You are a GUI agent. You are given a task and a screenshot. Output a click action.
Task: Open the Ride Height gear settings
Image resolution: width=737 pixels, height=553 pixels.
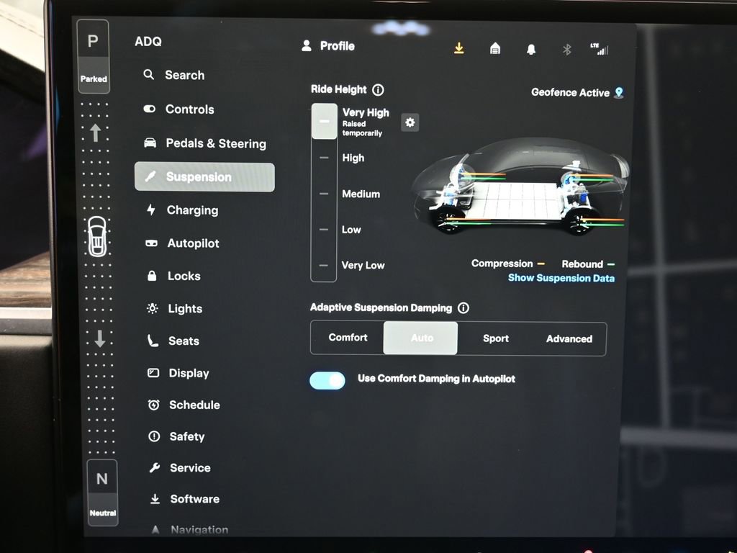point(410,122)
